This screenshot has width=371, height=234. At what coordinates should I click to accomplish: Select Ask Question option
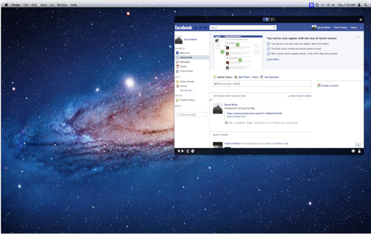pos(270,77)
